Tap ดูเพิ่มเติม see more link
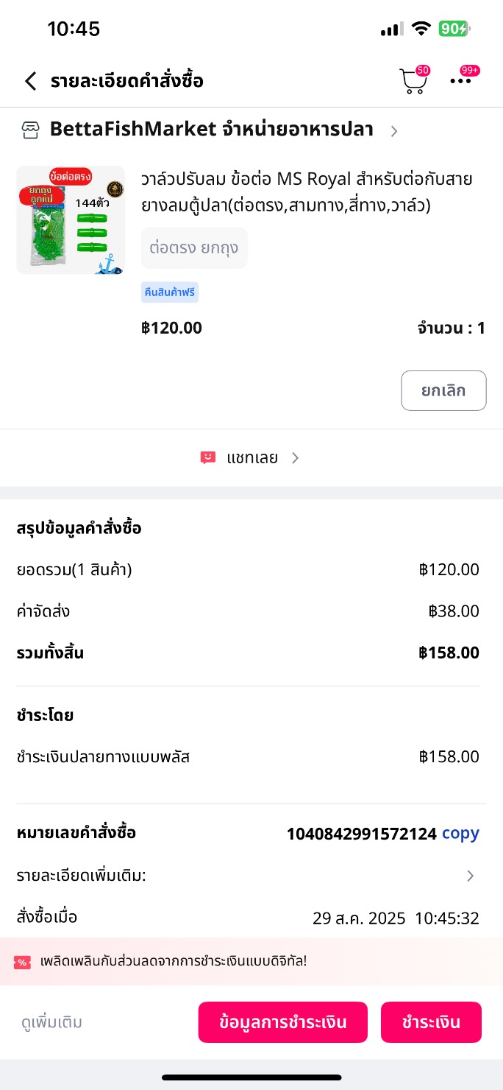Image resolution: width=503 pixels, height=1090 pixels. (51, 1022)
